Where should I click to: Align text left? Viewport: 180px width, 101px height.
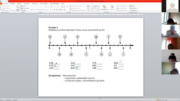[x=55, y=10]
